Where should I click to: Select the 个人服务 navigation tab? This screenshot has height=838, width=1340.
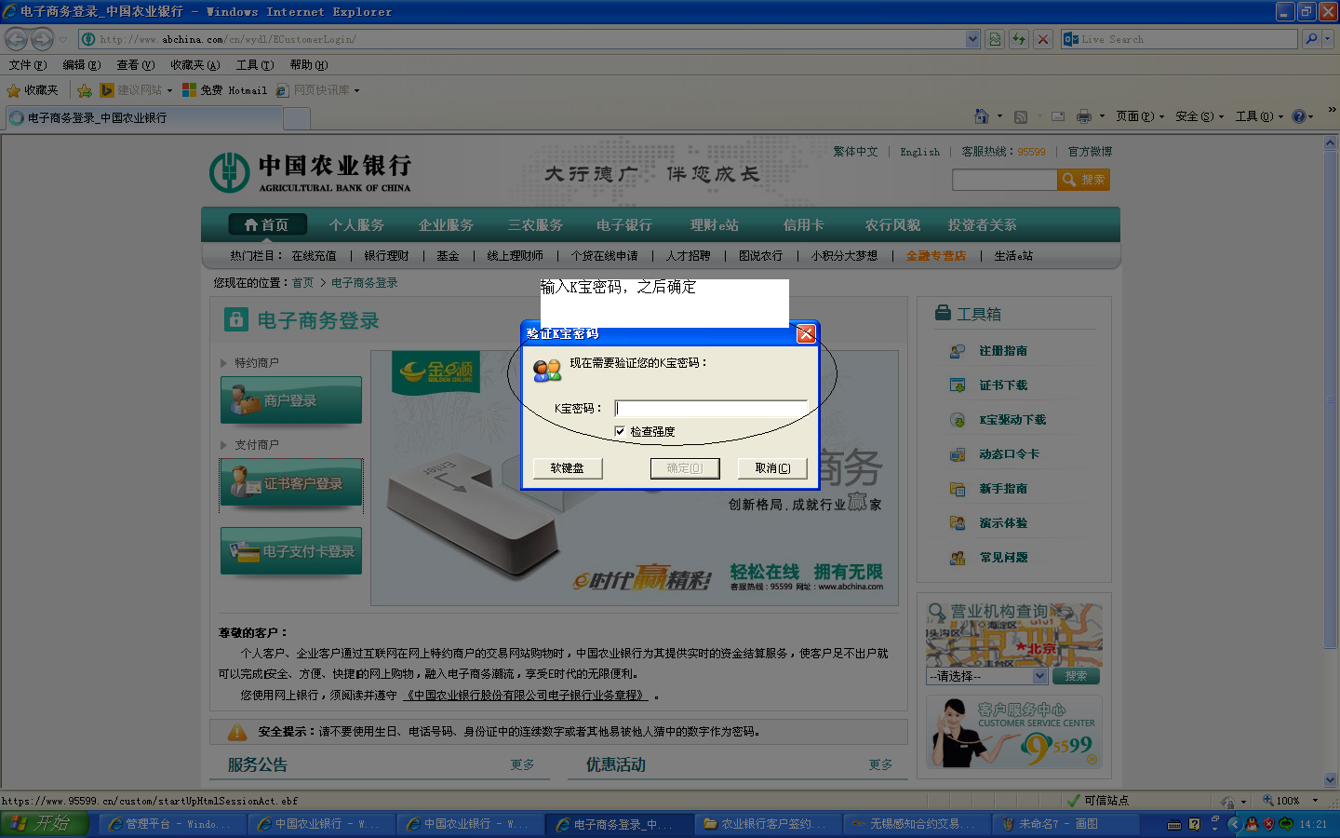tap(356, 225)
